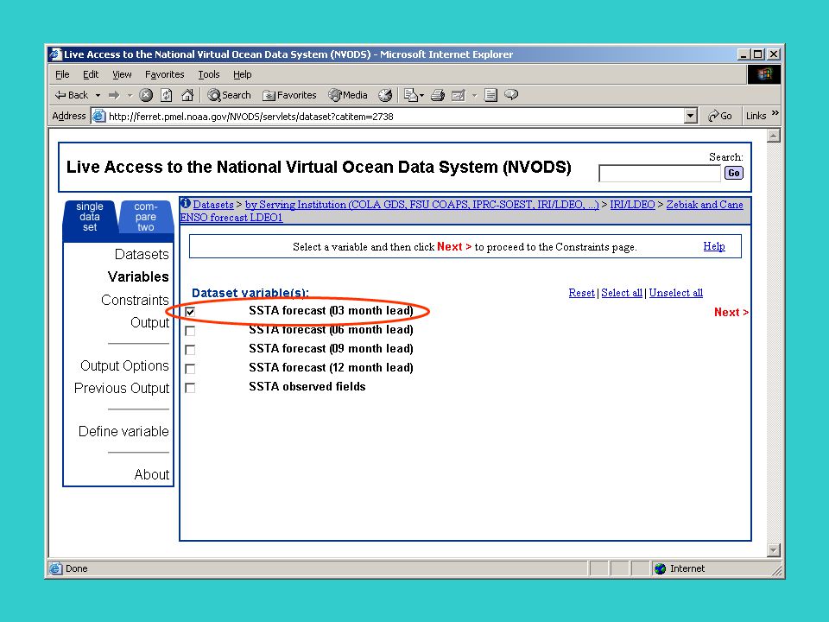Open the View menu

pos(122,74)
